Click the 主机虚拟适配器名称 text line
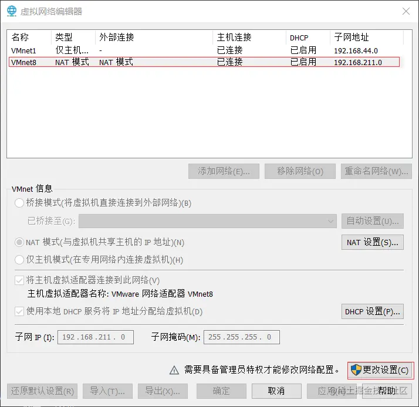Image resolution: width=419 pixels, height=407 pixels. click(x=120, y=294)
